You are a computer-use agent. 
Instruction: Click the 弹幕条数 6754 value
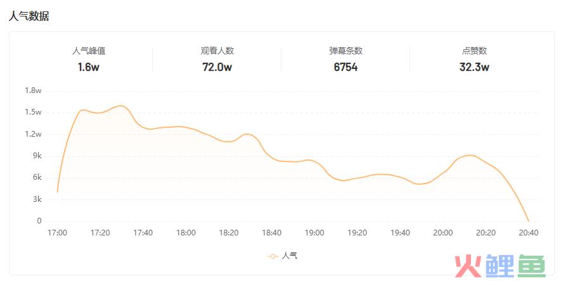345,67
